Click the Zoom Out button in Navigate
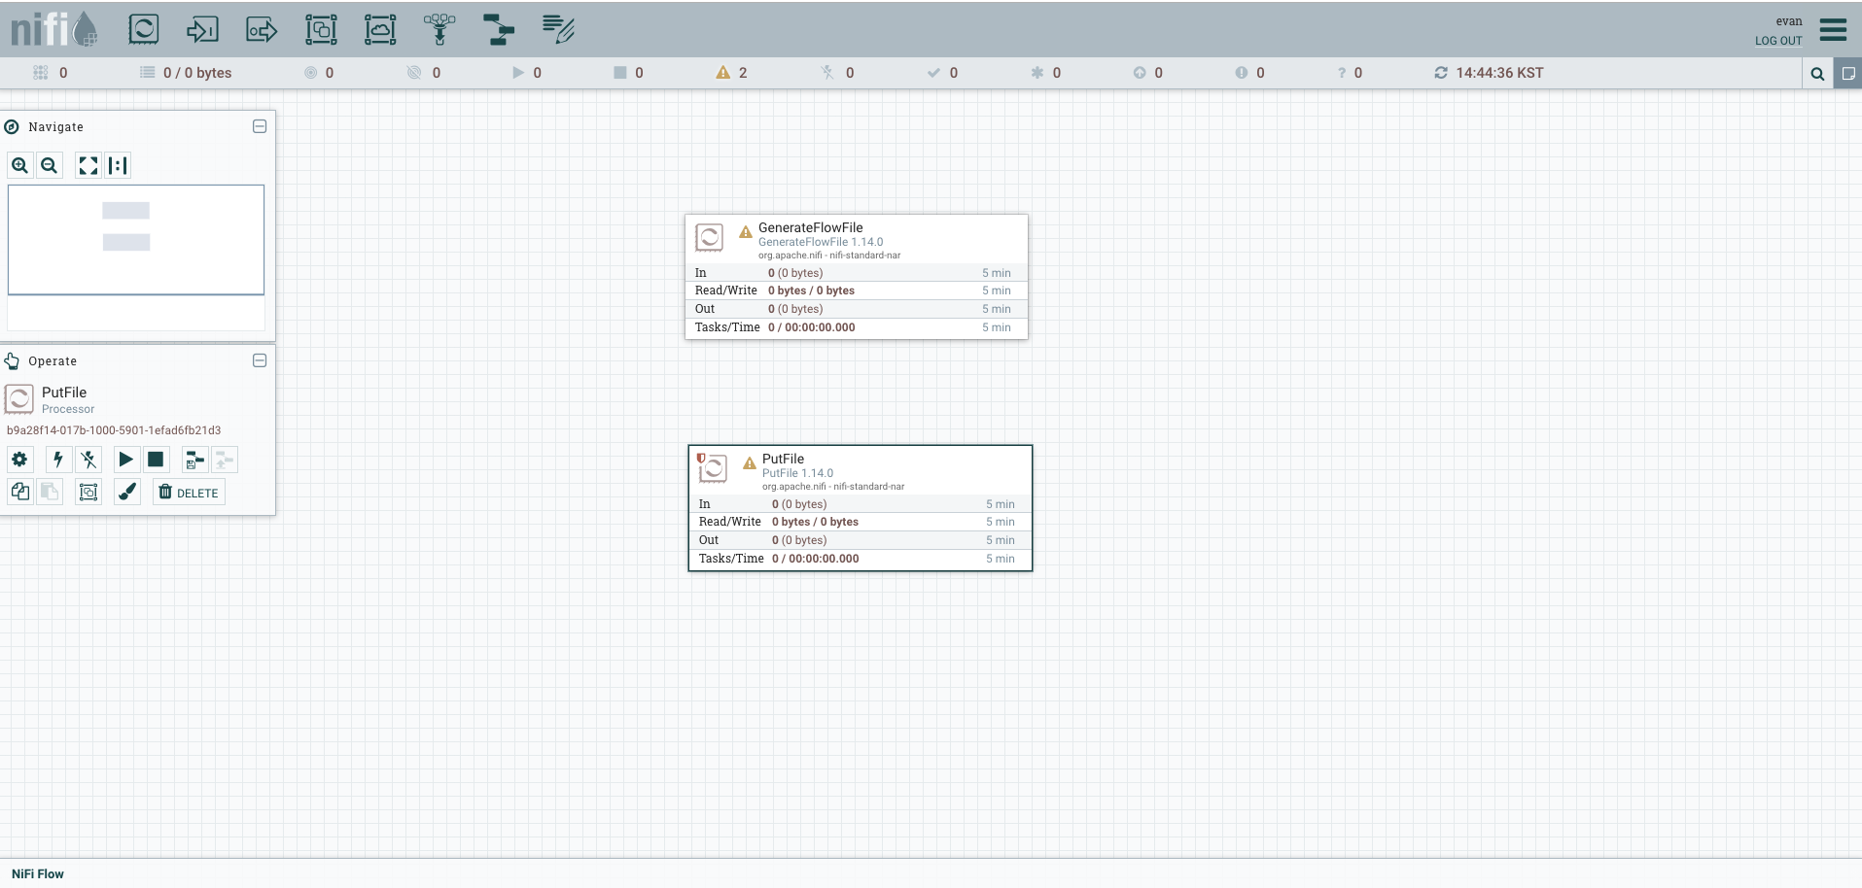The width and height of the screenshot is (1862, 888). 49,165
